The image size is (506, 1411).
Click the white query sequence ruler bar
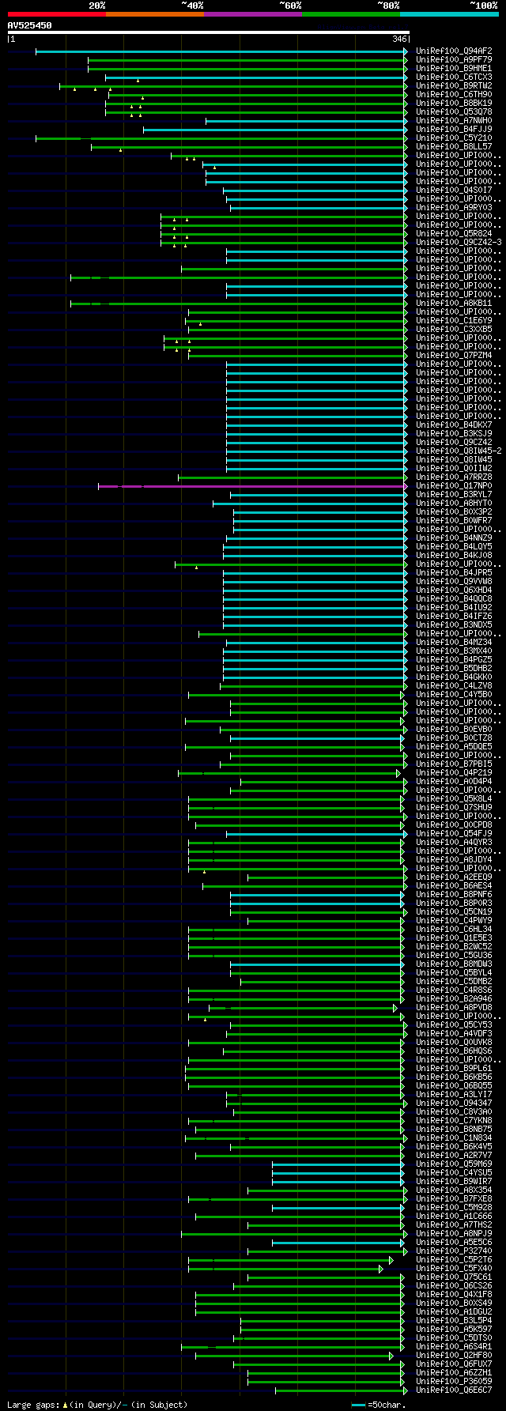208,32
